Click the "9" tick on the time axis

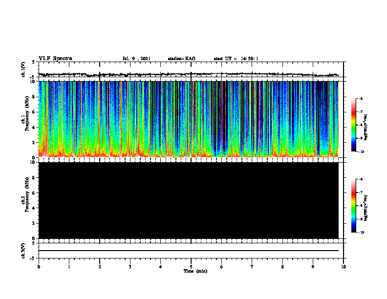(x=313, y=267)
